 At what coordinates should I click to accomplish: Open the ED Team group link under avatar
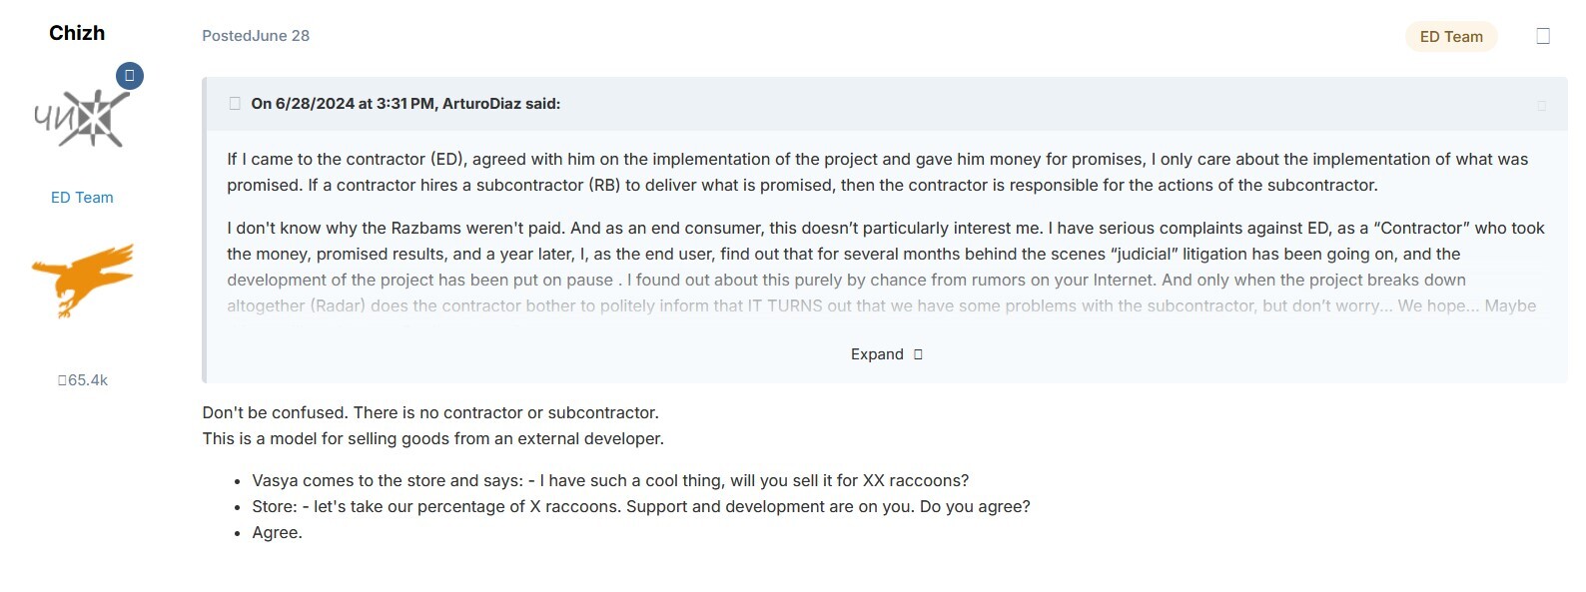82,198
